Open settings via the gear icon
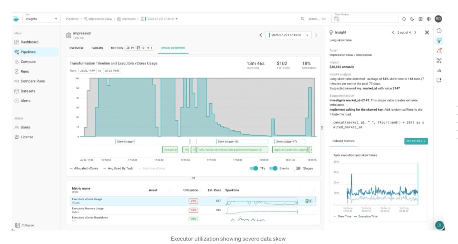The image size is (458, 244). tap(429, 19)
